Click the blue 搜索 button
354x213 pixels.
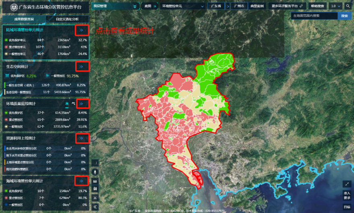point(344,16)
